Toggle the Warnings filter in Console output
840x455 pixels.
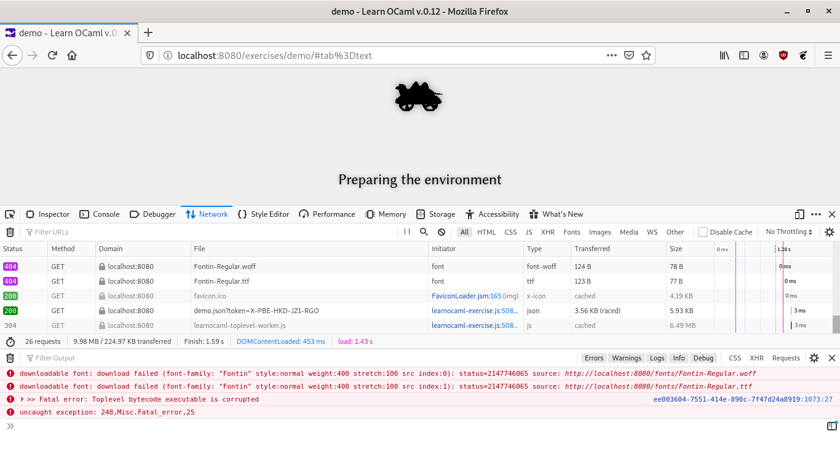coord(627,358)
